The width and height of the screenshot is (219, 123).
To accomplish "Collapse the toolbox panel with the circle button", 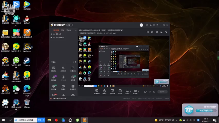I will 75,62.
